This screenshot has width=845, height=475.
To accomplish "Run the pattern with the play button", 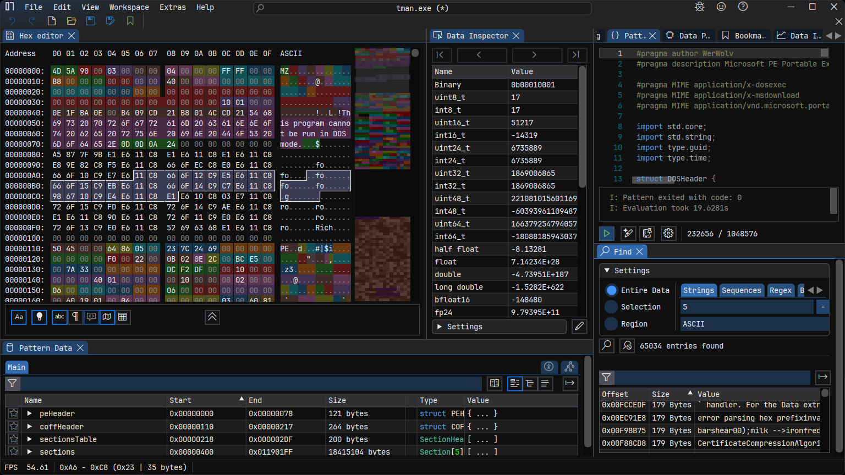I will click(x=607, y=233).
